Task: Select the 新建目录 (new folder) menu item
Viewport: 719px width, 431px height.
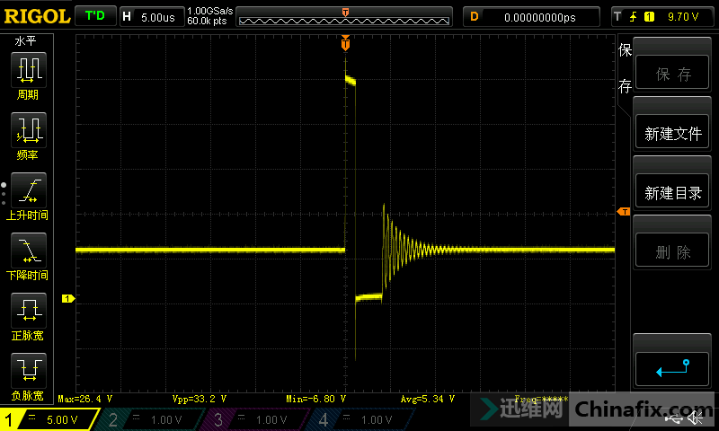Action: click(672, 193)
